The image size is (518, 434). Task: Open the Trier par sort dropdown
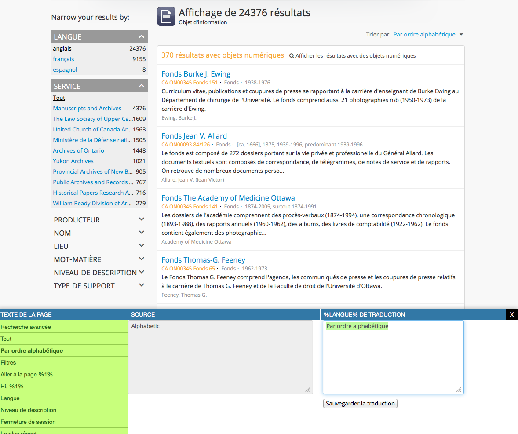[428, 35]
